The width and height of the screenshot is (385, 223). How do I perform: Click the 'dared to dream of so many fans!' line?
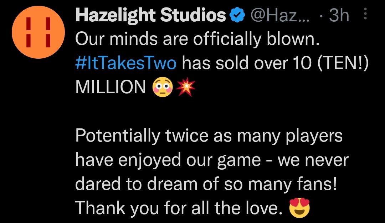(x=206, y=184)
